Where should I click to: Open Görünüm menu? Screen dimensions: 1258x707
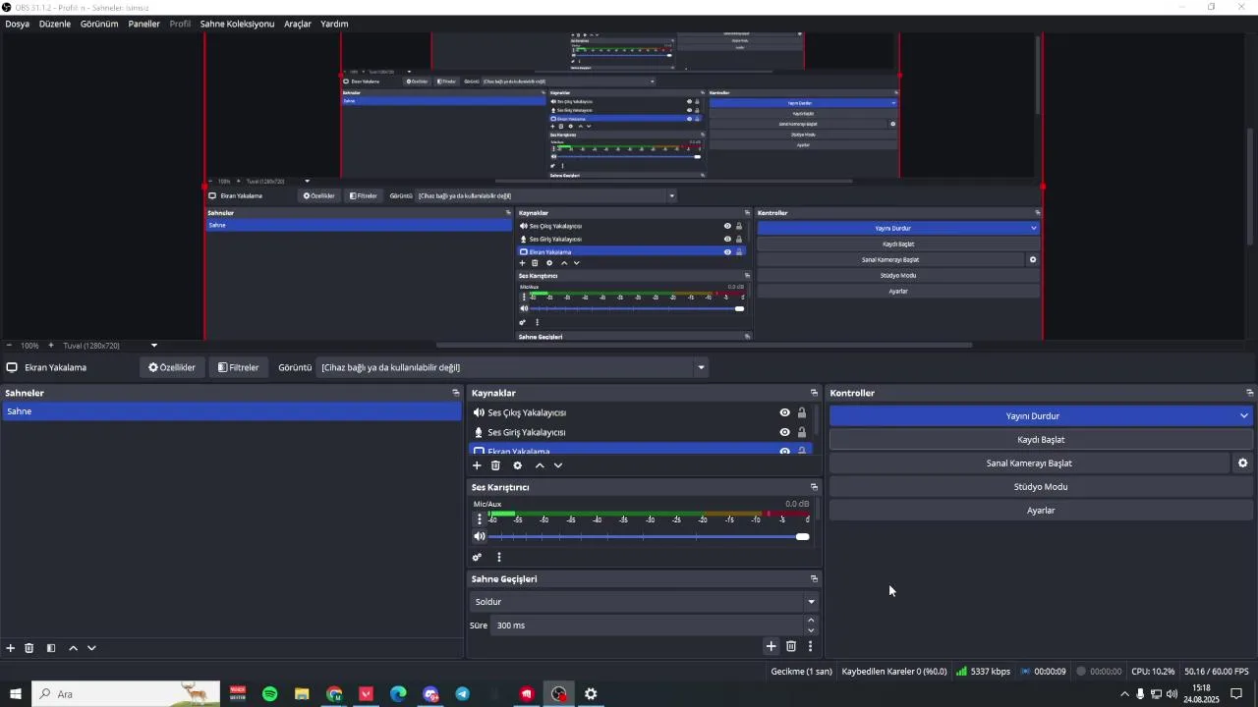[x=99, y=24]
